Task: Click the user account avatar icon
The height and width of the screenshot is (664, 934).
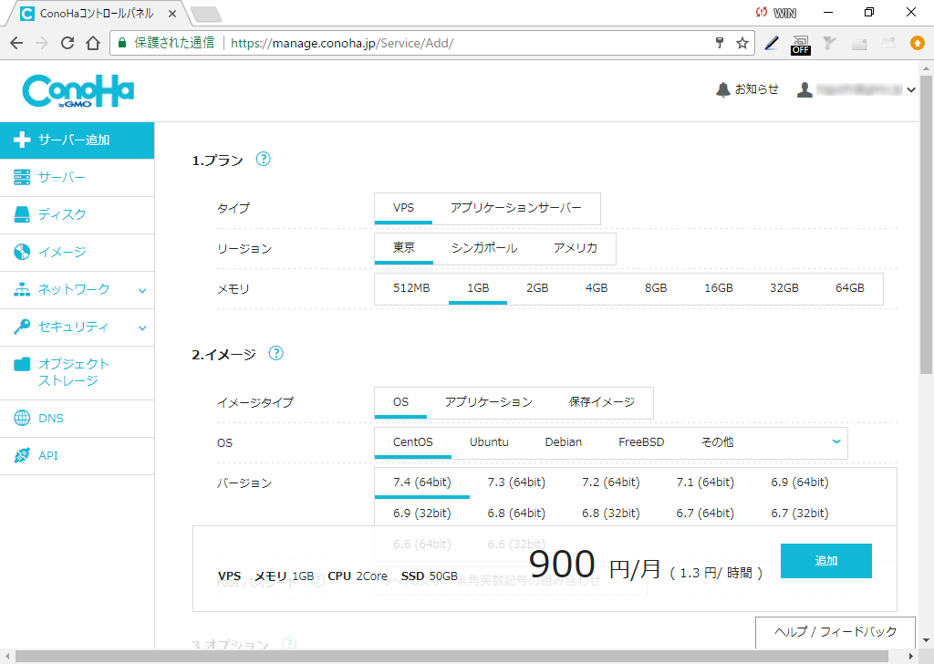Action: 804,90
